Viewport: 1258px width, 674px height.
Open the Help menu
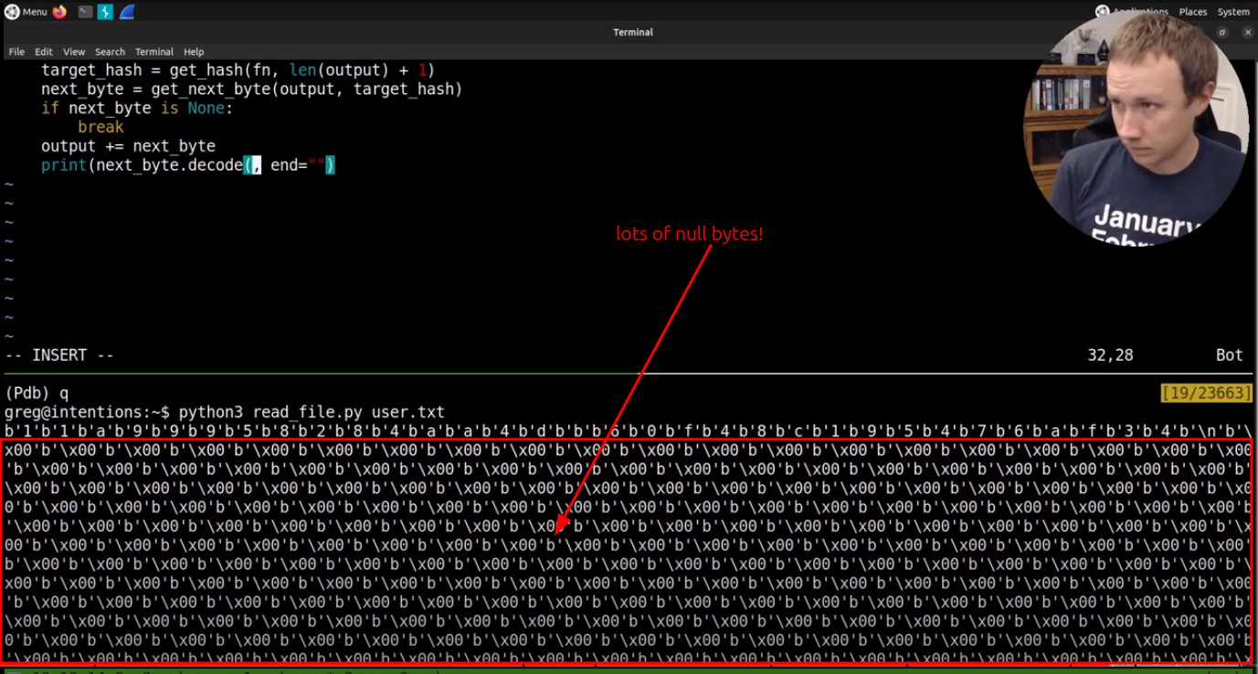click(x=194, y=52)
